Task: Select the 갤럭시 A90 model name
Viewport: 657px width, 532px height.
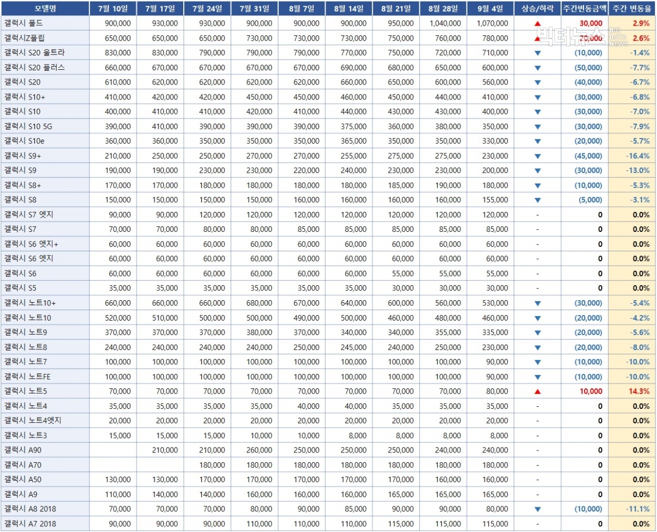Action: coord(23,450)
